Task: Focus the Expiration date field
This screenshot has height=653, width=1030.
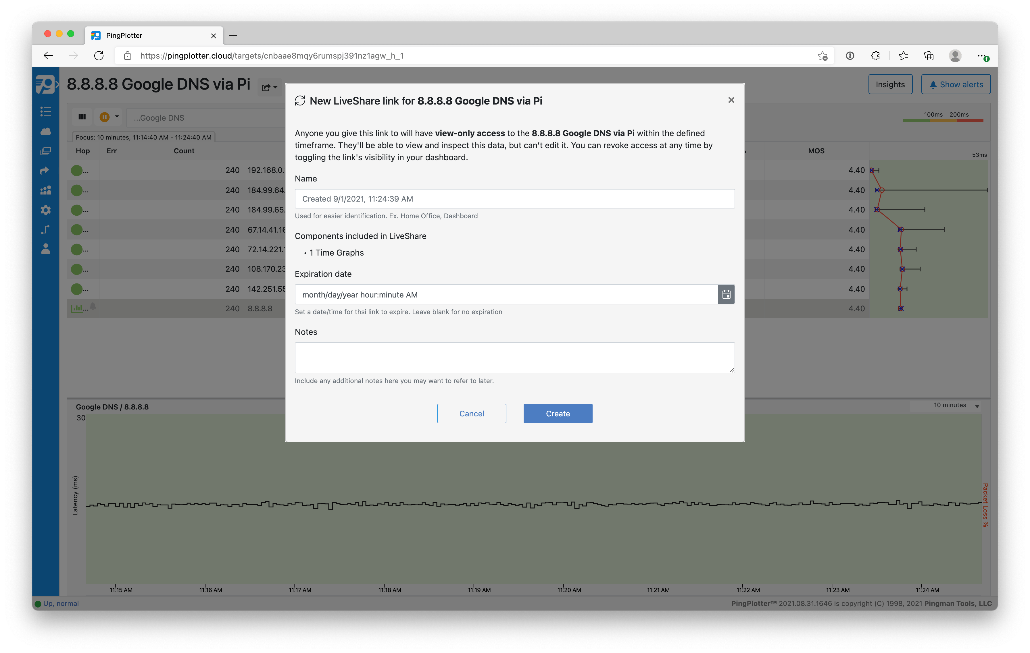Action: coord(506,294)
